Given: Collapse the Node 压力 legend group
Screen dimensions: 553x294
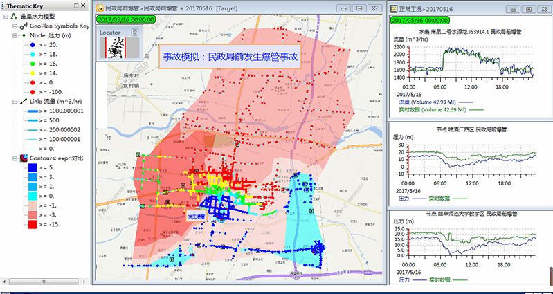Looking at the screenshot, I should click(15, 35).
